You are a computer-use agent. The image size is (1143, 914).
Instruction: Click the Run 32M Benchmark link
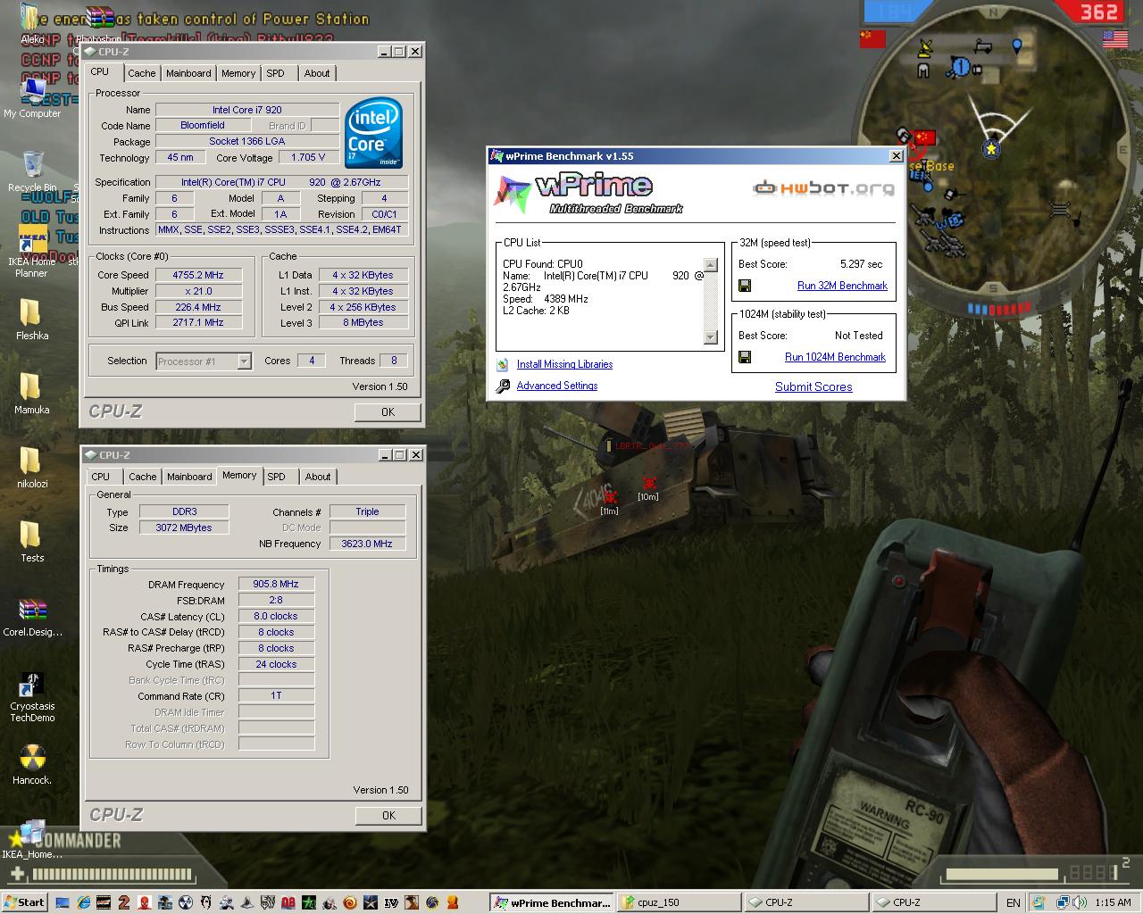tap(842, 286)
